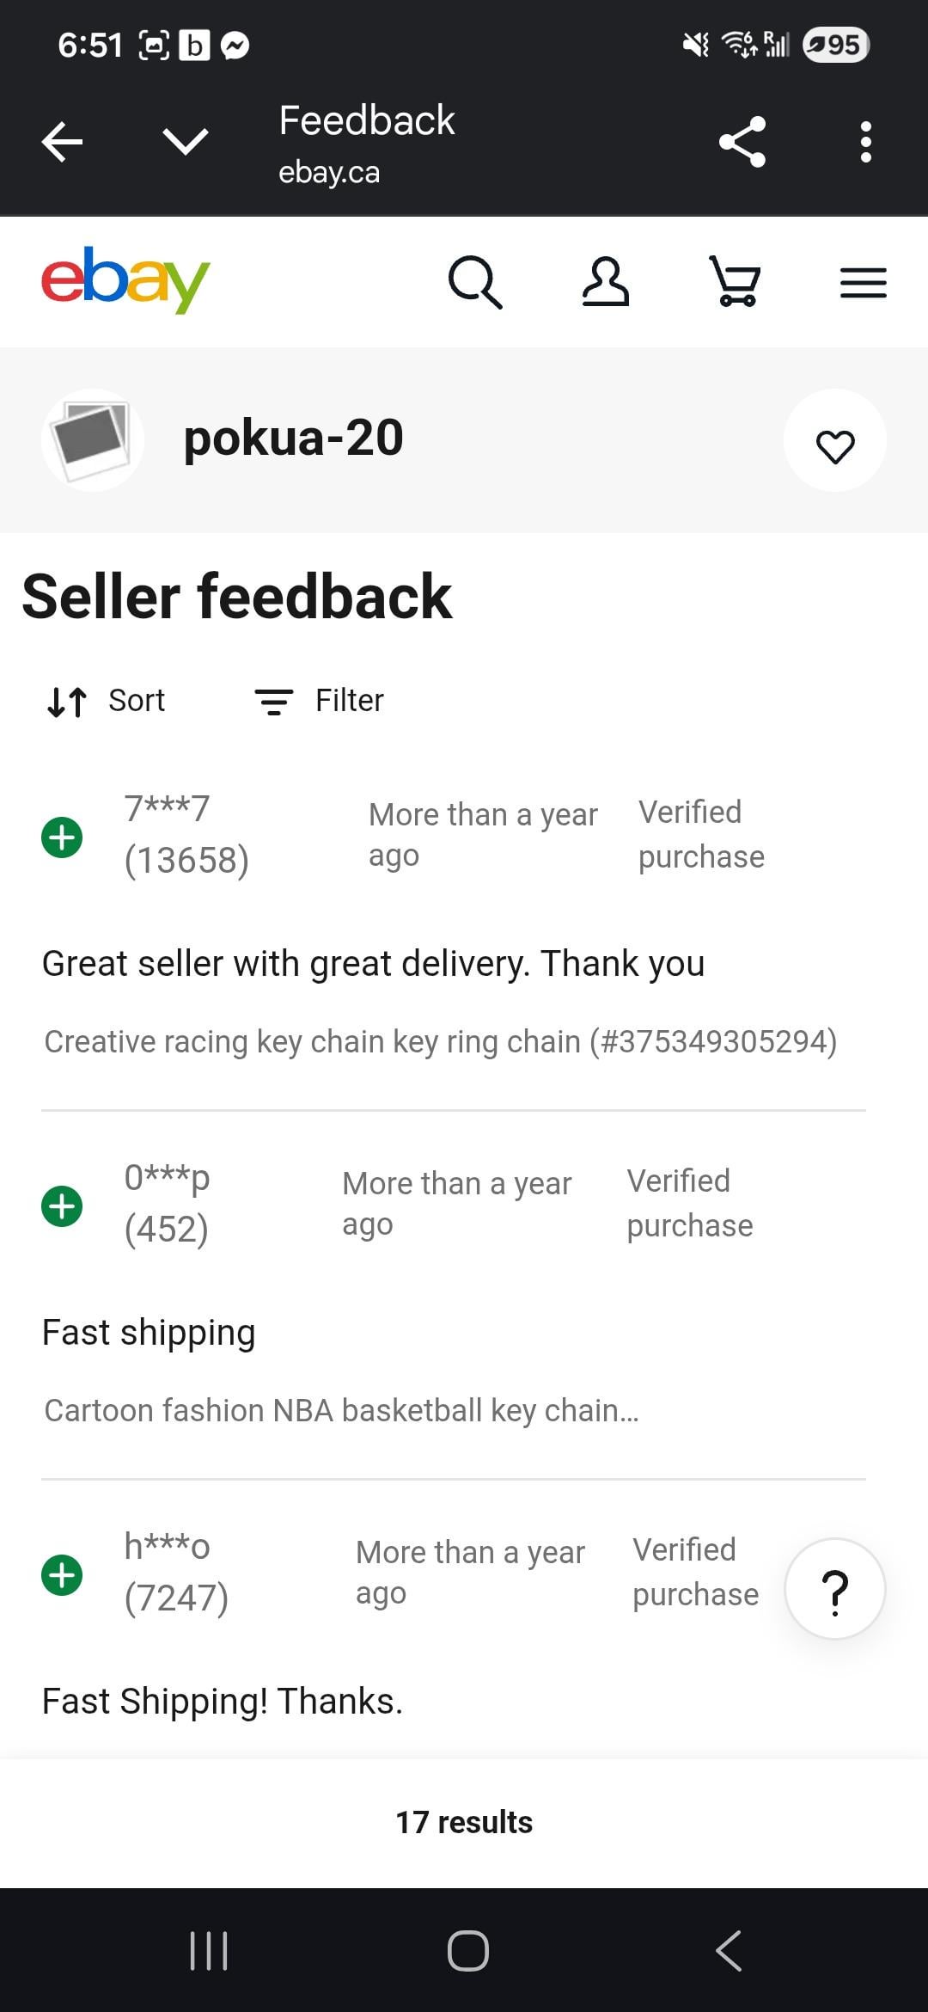Open the Filter options
928x2012 pixels.
[320, 701]
